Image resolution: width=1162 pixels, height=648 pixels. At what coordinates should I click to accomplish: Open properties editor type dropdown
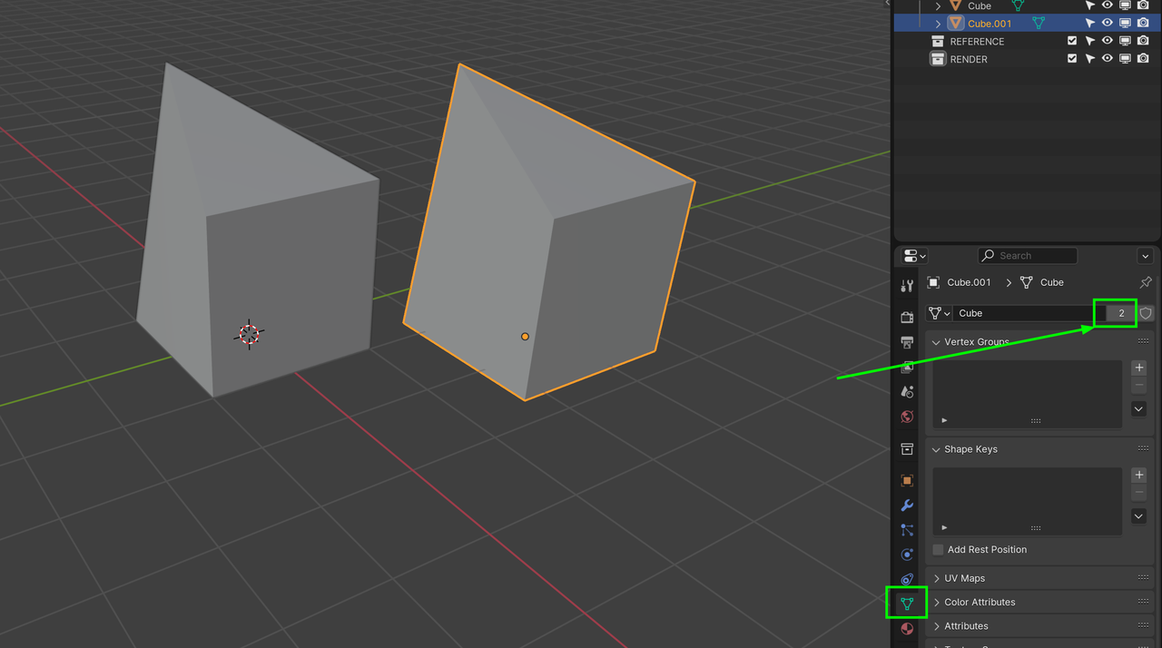(915, 257)
